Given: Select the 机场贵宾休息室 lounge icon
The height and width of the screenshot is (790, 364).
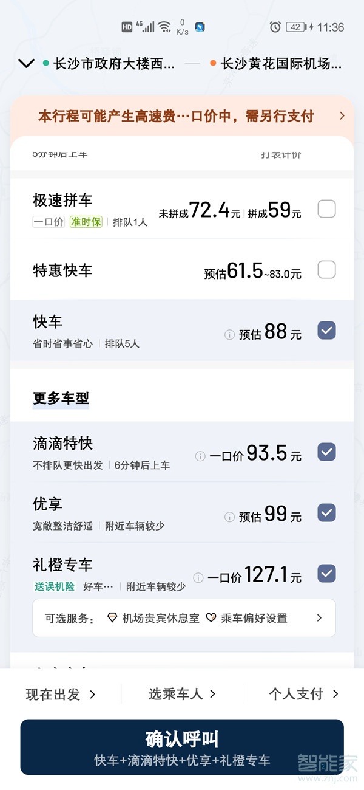Looking at the screenshot, I should 112,617.
